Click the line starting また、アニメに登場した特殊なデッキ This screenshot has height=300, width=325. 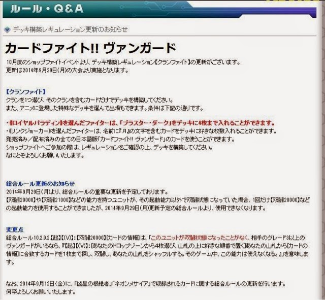point(105,108)
